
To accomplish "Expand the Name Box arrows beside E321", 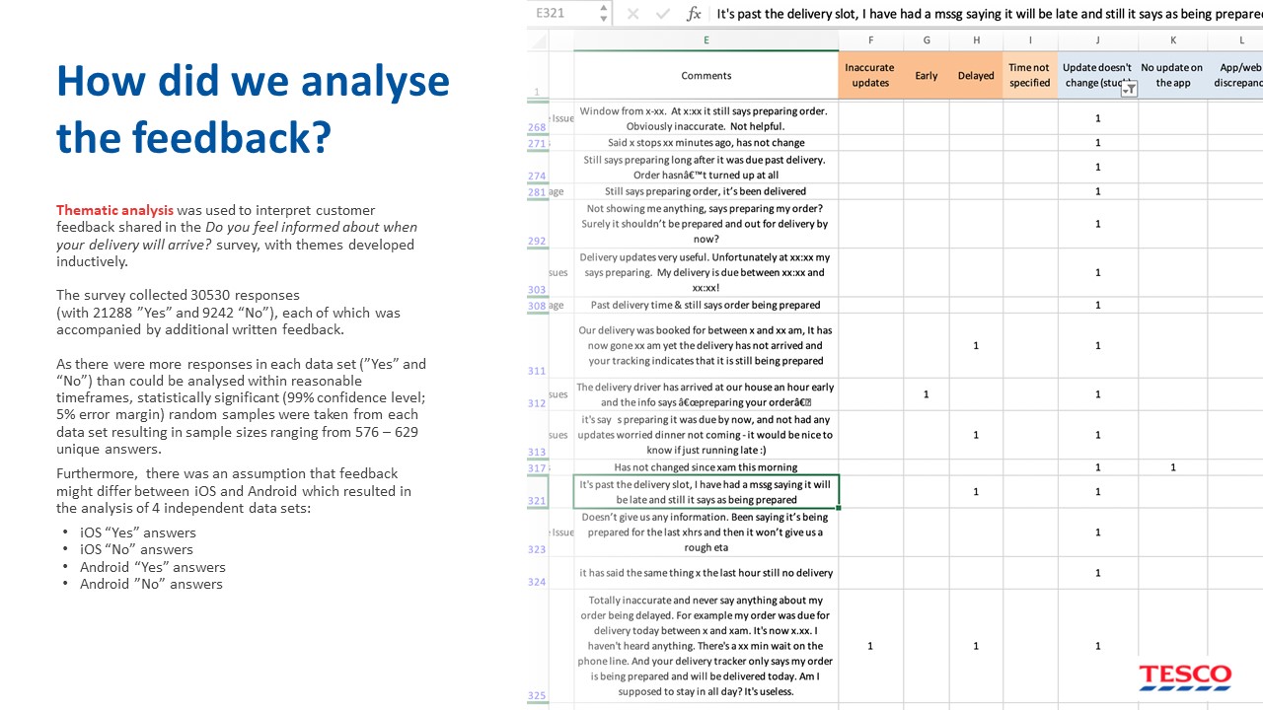I will pos(603,14).
